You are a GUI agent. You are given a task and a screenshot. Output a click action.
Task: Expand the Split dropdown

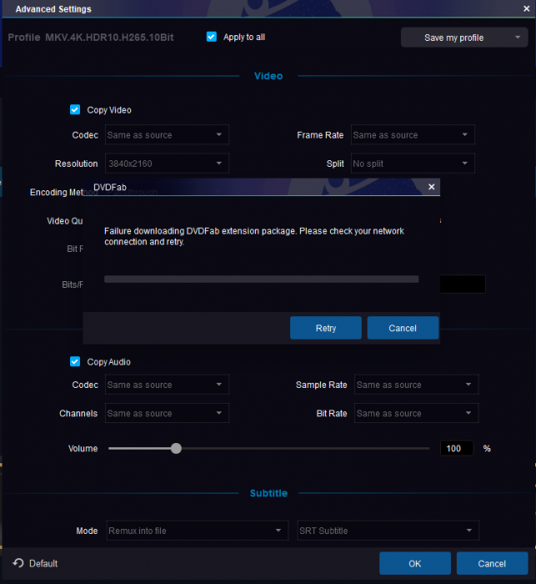(x=413, y=164)
